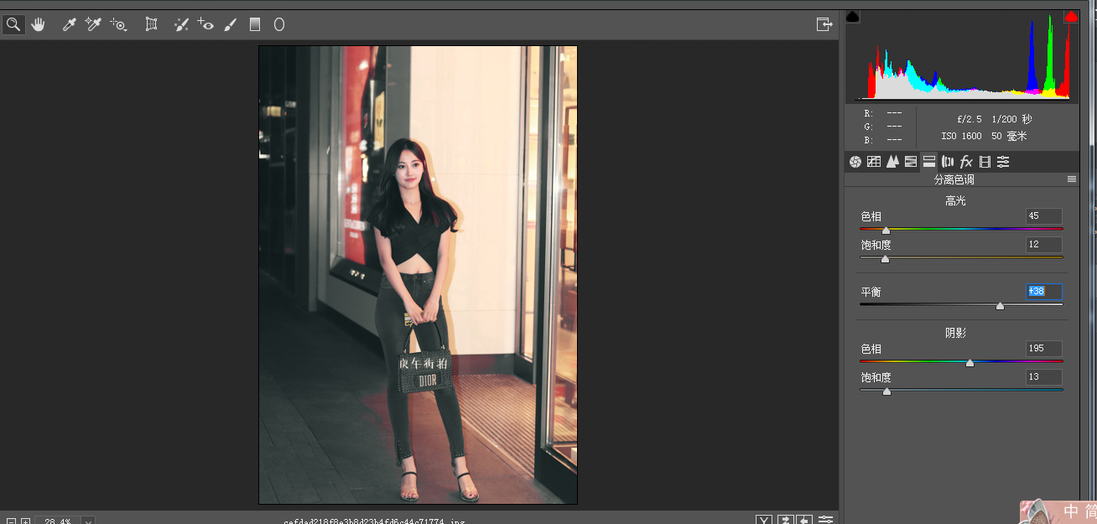Select the Graduated Filter tool
This screenshot has height=524, width=1097.
[255, 24]
